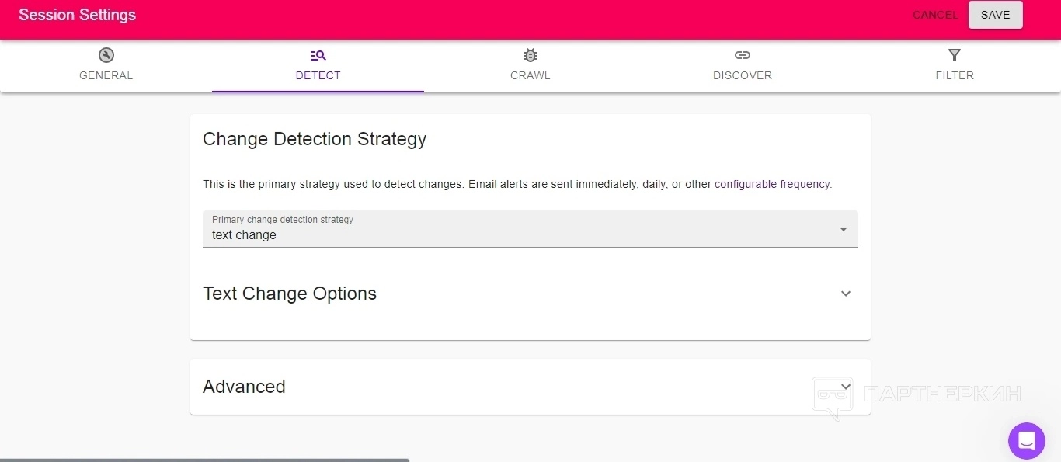Open the purple chat widget icon

[1026, 441]
